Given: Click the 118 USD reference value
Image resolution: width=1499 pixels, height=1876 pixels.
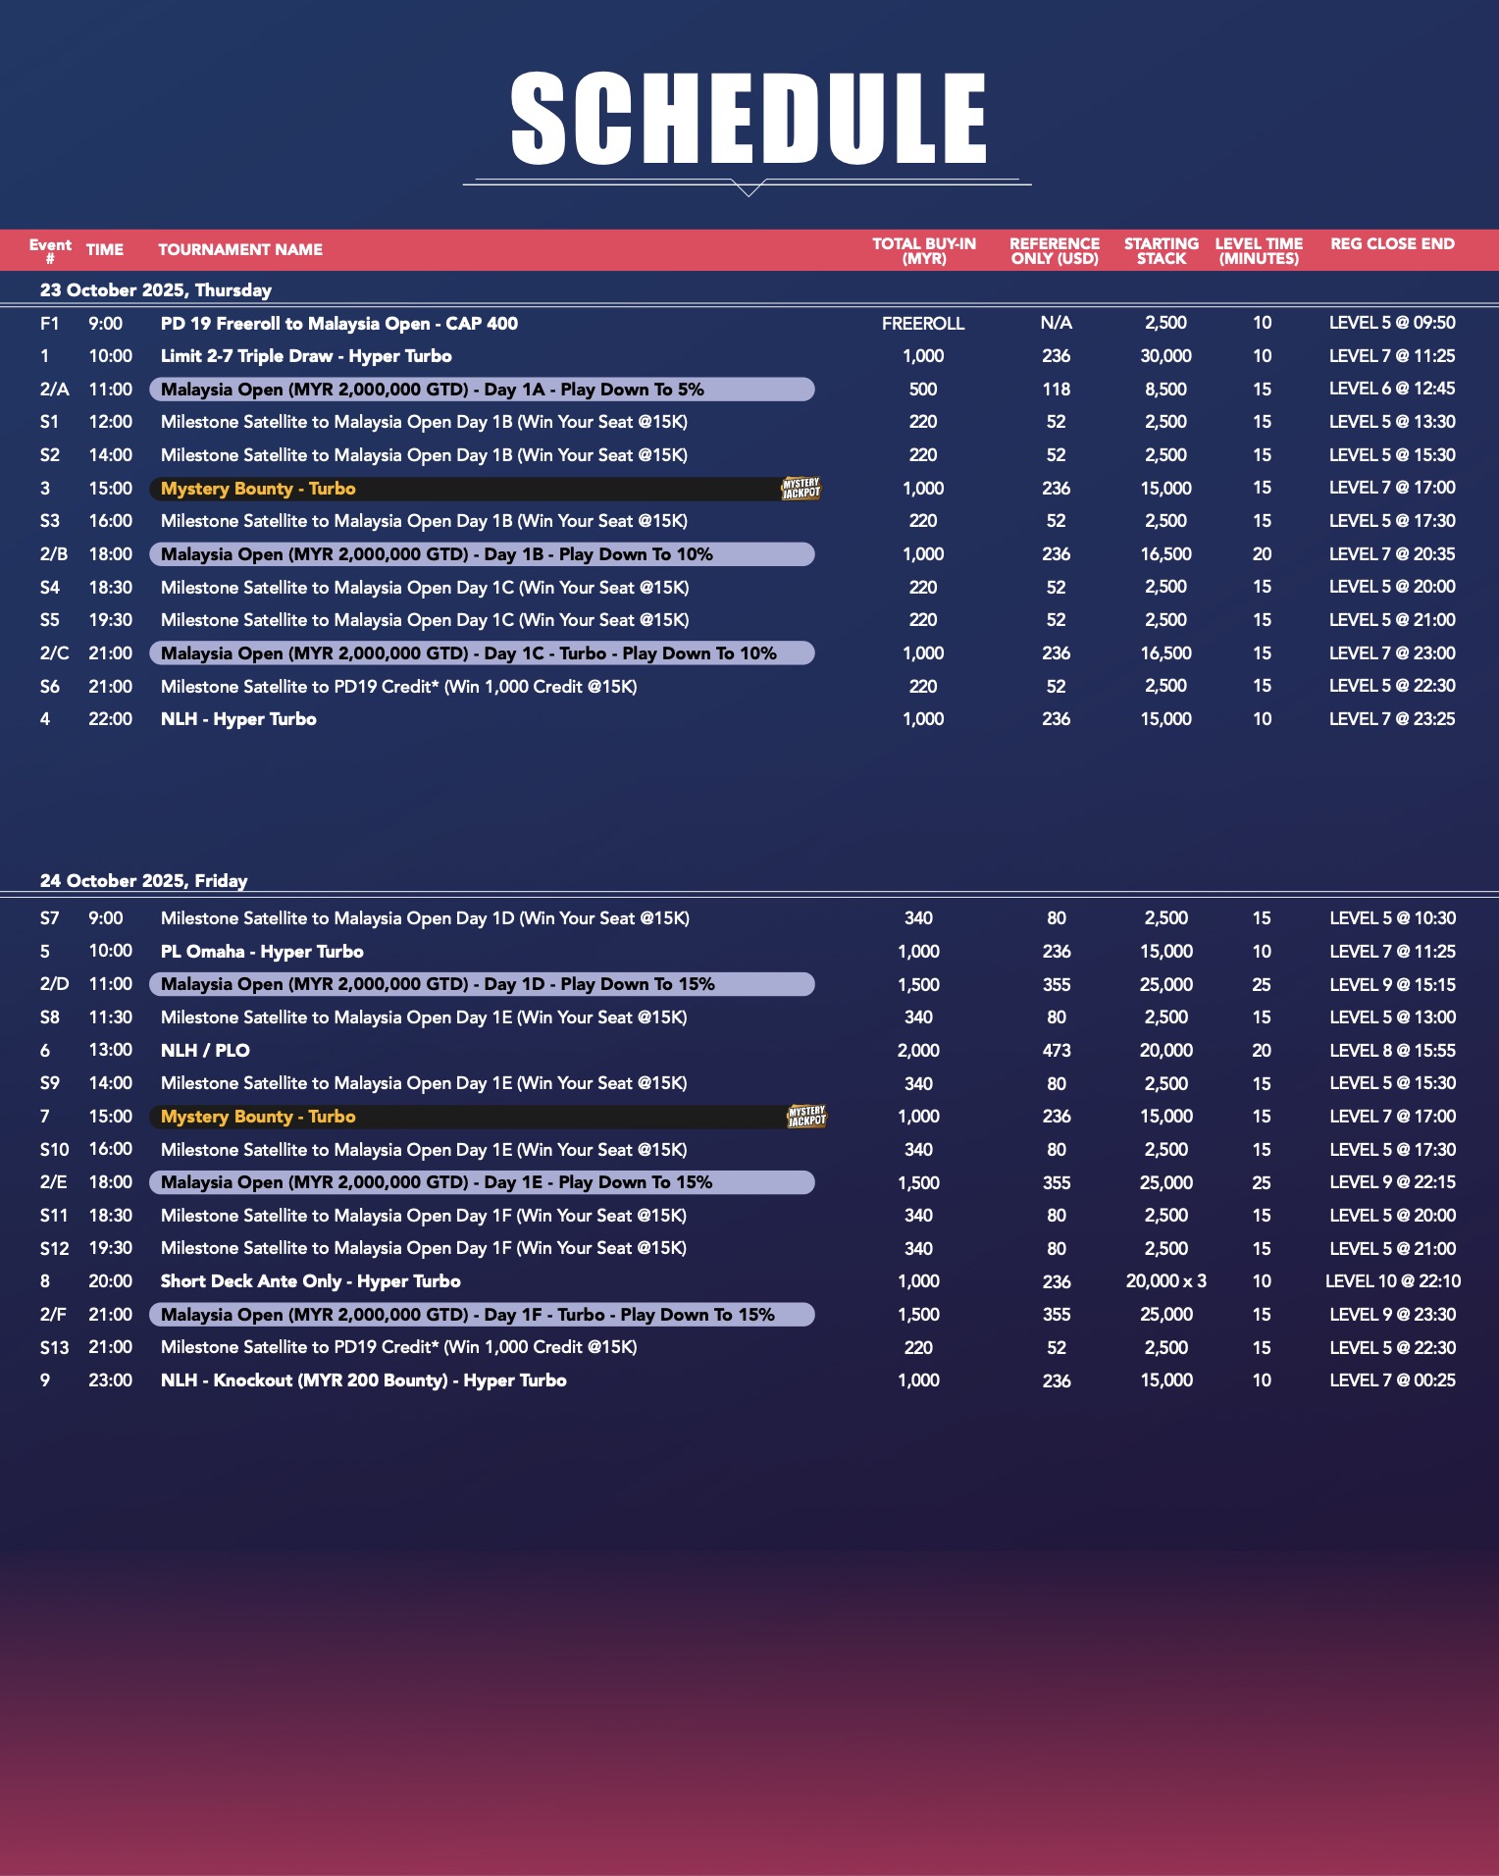Looking at the screenshot, I should [1057, 390].
